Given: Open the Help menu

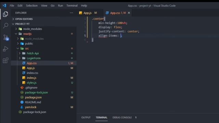Looking at the screenshot, I should [x=84, y=5].
